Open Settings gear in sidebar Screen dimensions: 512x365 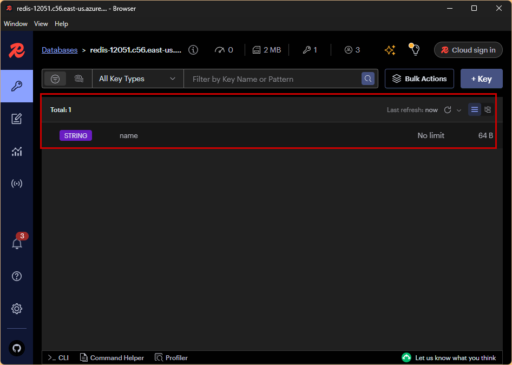tap(17, 309)
